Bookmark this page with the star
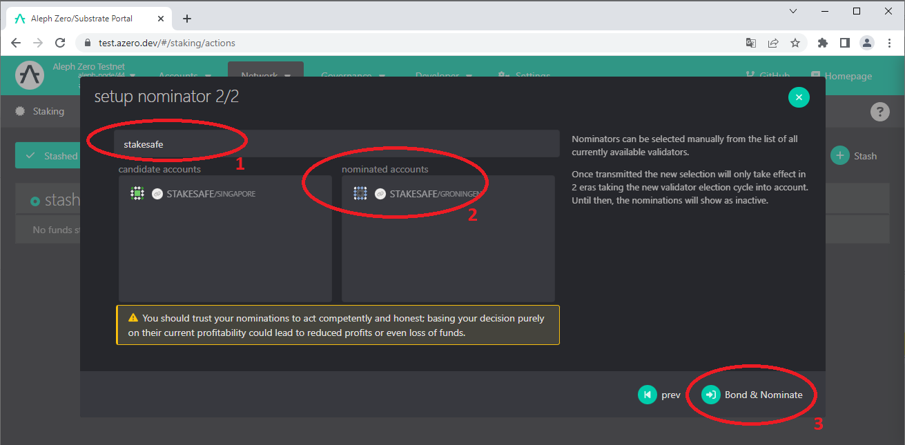 click(795, 43)
